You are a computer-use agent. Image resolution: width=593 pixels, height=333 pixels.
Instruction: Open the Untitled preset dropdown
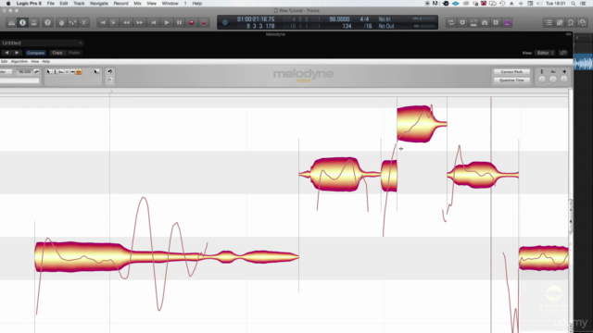coord(41,43)
